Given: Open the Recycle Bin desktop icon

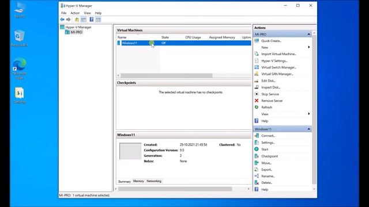Looking at the screenshot, I should (x=19, y=38).
